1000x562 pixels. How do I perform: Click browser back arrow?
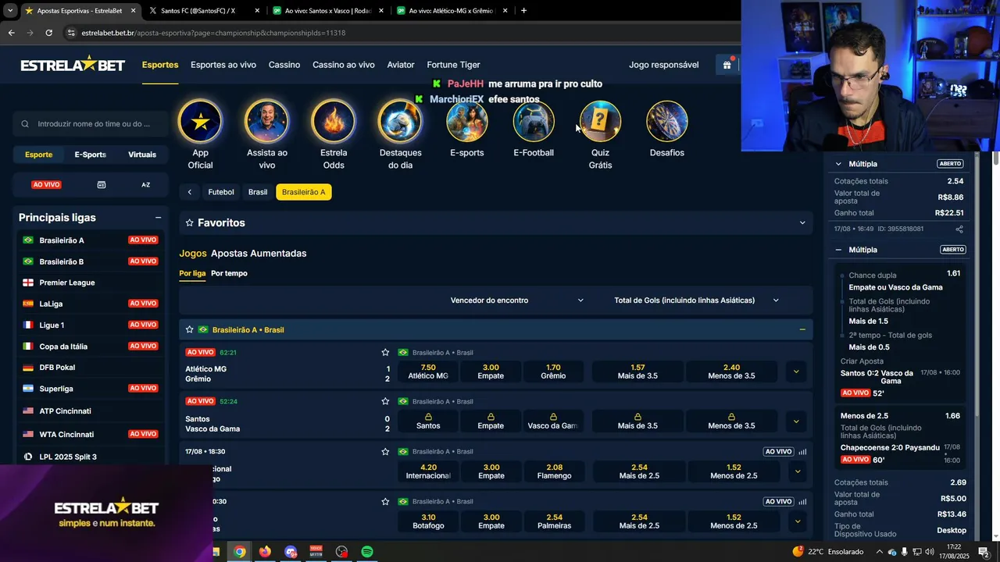click(x=11, y=33)
